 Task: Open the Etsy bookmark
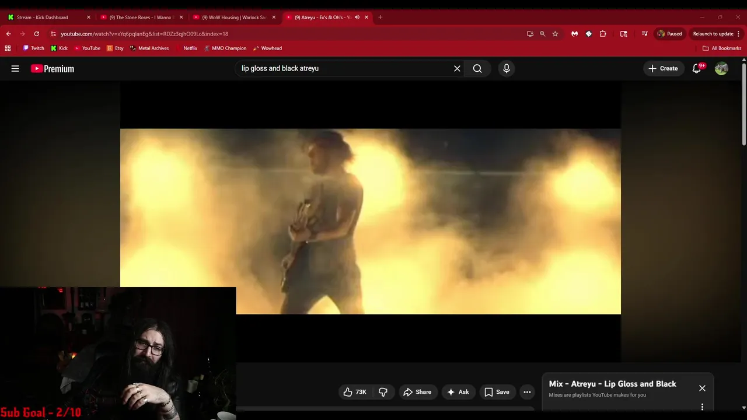pyautogui.click(x=115, y=48)
